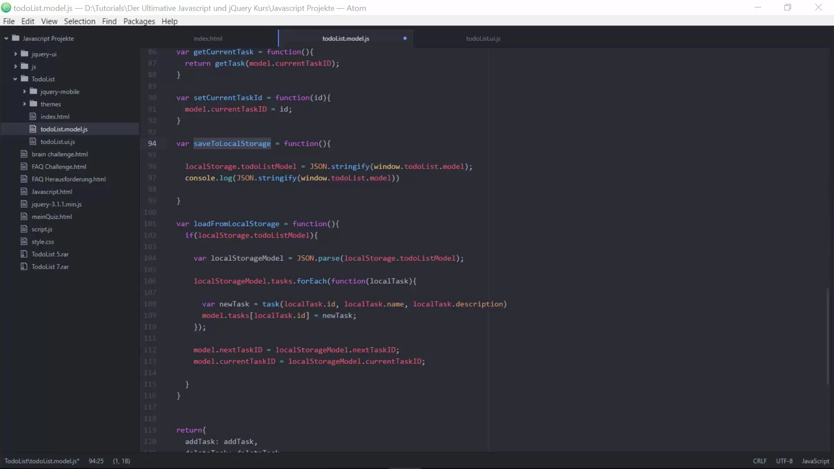Click the TodoList folder icon
The width and height of the screenshot is (834, 469).
pyautogui.click(x=25, y=79)
